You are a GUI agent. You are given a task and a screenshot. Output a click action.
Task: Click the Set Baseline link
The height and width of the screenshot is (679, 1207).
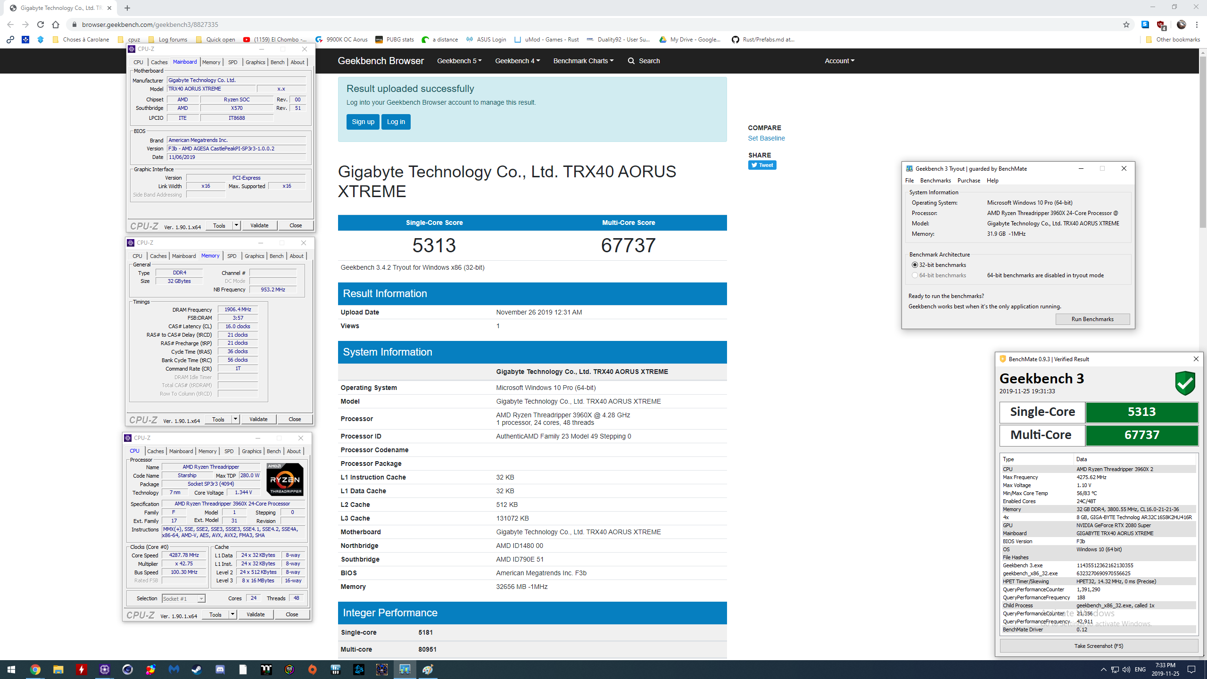click(766, 138)
